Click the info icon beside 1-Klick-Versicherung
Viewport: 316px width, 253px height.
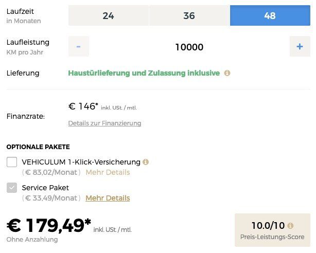point(146,162)
